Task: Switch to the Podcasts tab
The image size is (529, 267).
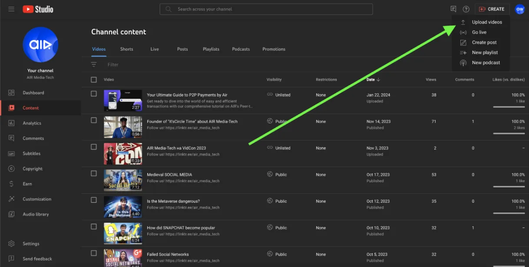Action: [241, 49]
